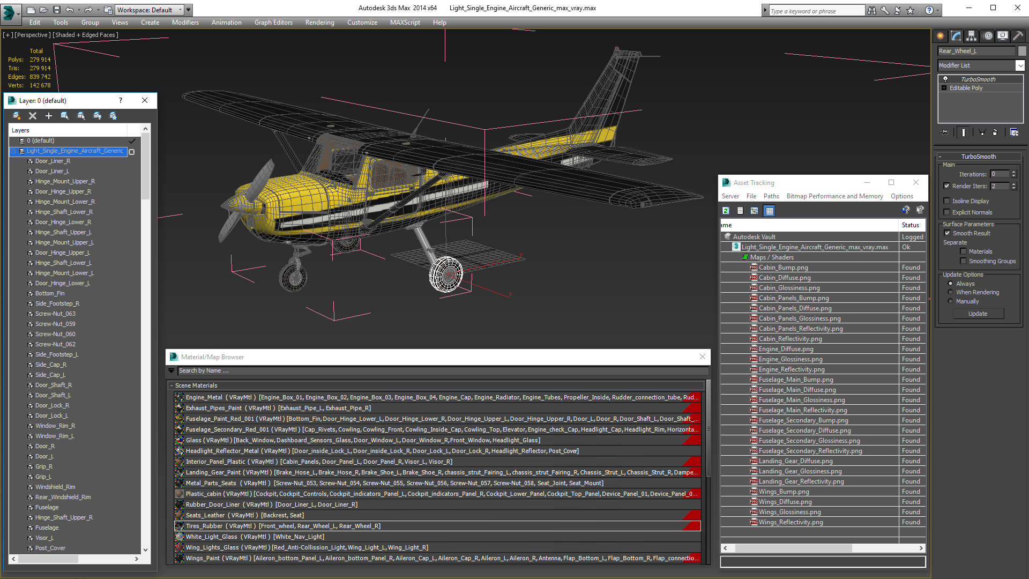Toggle TurboSmooth lightbulb on/off
The image size is (1029, 579).
[x=945, y=79]
